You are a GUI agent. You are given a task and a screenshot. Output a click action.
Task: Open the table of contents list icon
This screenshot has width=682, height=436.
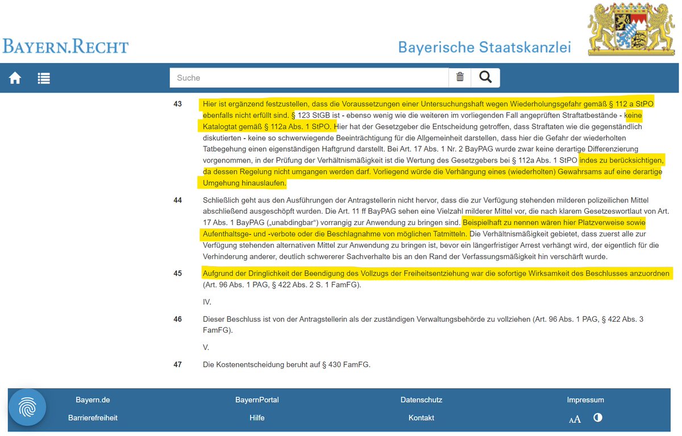click(44, 78)
